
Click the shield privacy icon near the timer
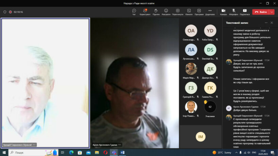coord(5,12)
